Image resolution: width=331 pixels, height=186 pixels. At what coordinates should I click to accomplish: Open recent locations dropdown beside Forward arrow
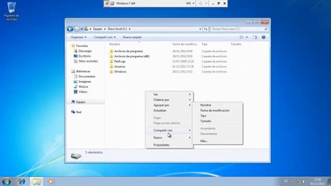[82, 29]
